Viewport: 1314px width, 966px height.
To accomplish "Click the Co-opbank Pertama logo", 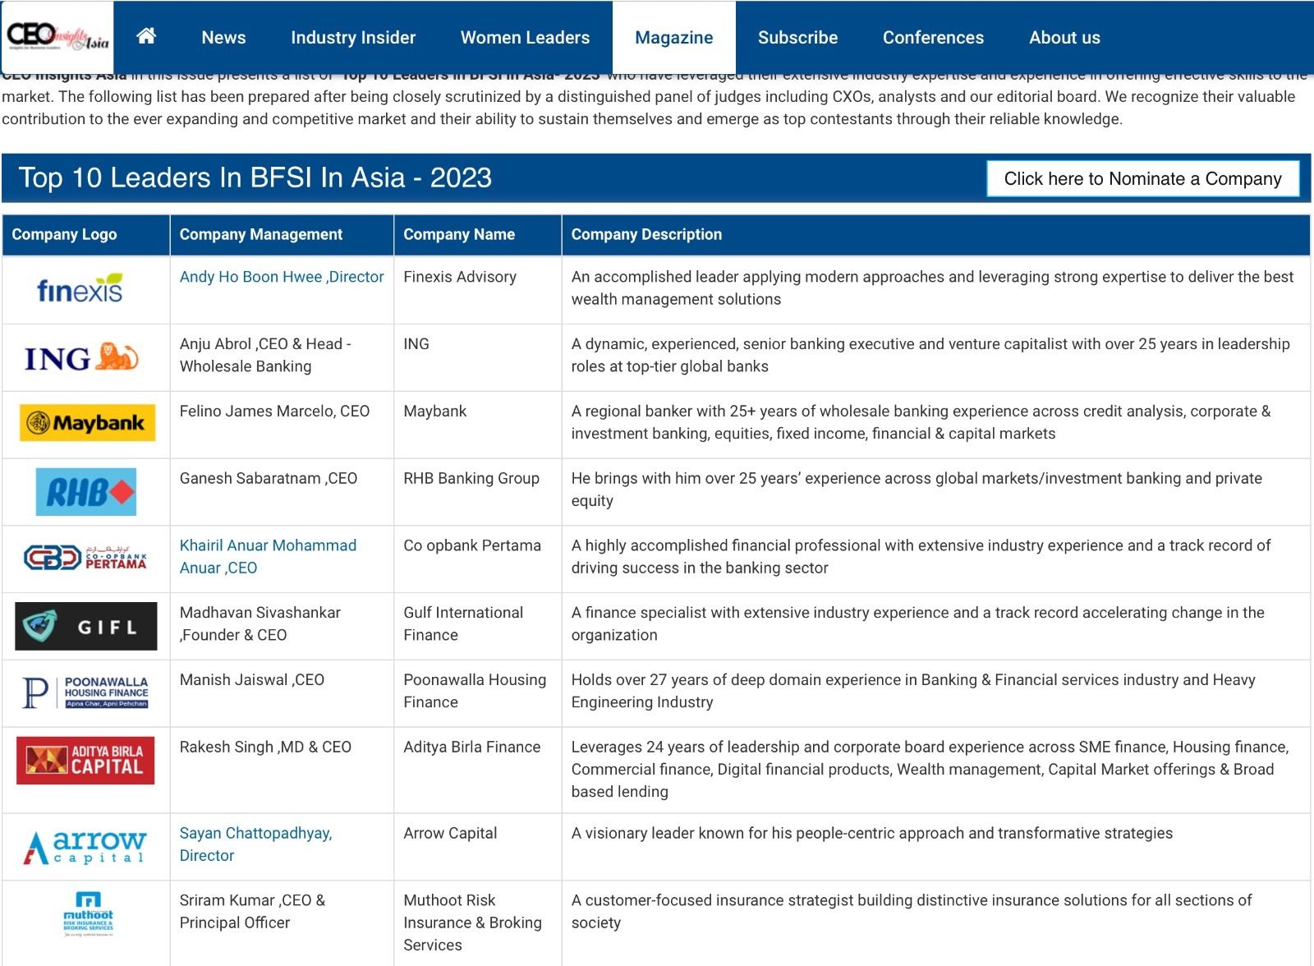I will click(x=85, y=558).
